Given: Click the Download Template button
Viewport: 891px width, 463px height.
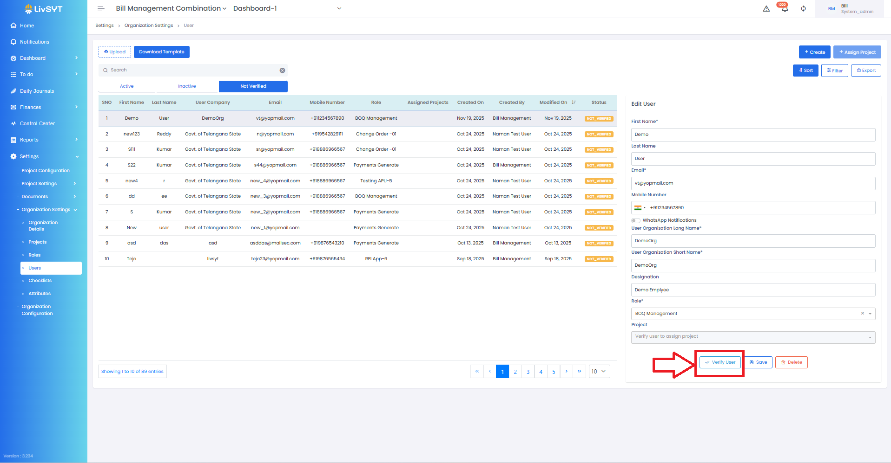Looking at the screenshot, I should tap(161, 52).
